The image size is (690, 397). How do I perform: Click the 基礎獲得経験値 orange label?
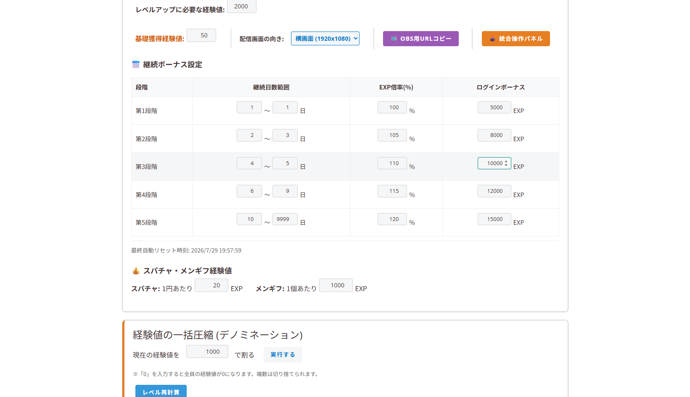click(x=159, y=39)
